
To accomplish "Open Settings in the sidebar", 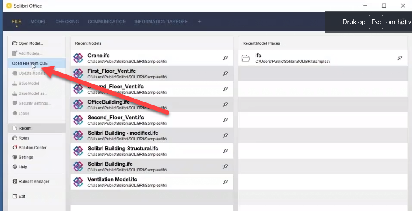I will pos(37,157).
